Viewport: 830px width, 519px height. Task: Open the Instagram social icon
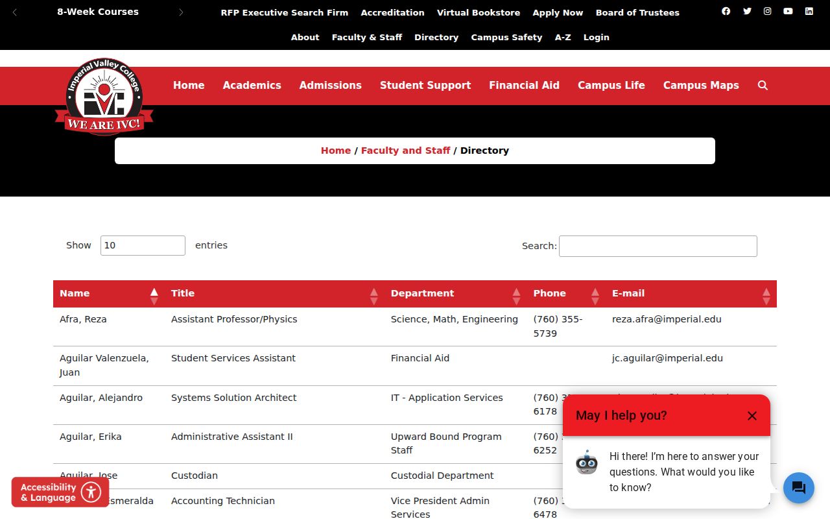pyautogui.click(x=768, y=11)
